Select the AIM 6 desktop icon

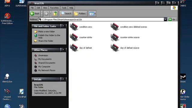(x=7, y=3)
